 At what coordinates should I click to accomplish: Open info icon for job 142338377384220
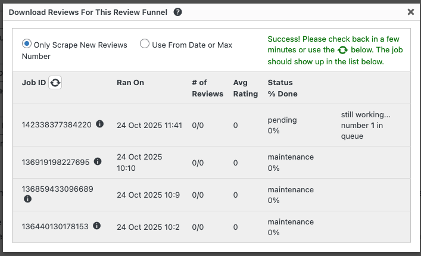click(99, 124)
